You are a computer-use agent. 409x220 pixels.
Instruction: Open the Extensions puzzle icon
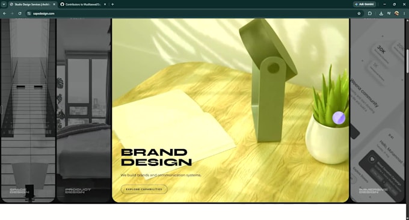tap(370, 14)
